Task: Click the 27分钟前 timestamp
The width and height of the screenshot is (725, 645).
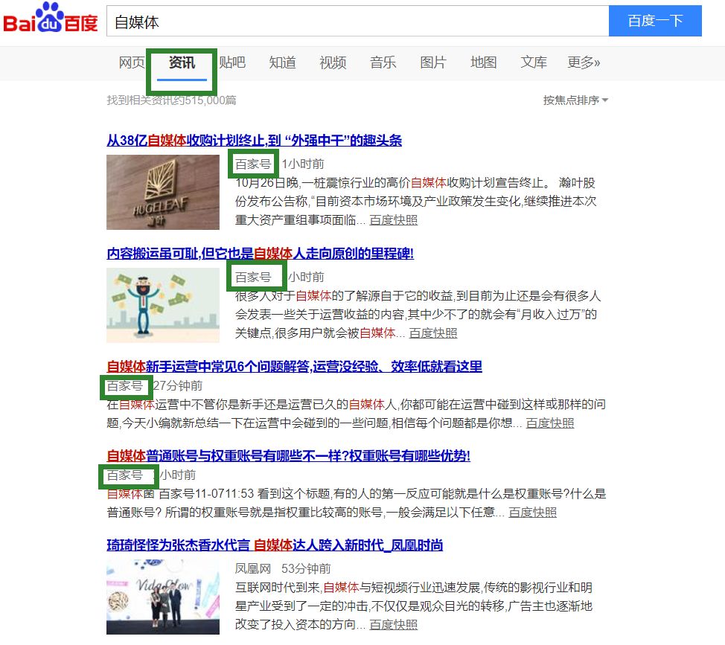Action: 178,386
